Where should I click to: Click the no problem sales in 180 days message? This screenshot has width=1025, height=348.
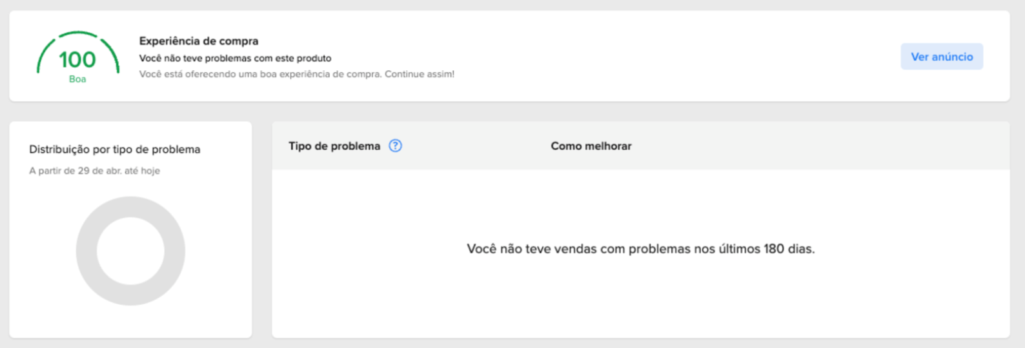click(640, 249)
